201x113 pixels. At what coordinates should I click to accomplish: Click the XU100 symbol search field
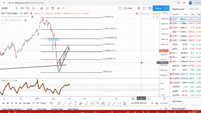[7, 8]
